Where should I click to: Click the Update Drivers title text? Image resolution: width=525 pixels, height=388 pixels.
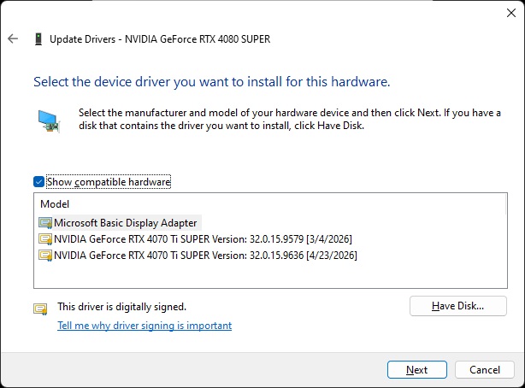pyautogui.click(x=160, y=39)
